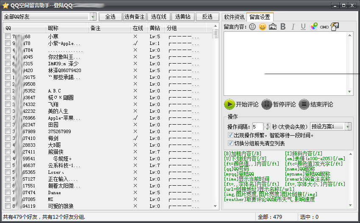This screenshot has width=360, height=223.
Task: Click the [B]加粗内容[/B] tag hint
Action: point(243,153)
